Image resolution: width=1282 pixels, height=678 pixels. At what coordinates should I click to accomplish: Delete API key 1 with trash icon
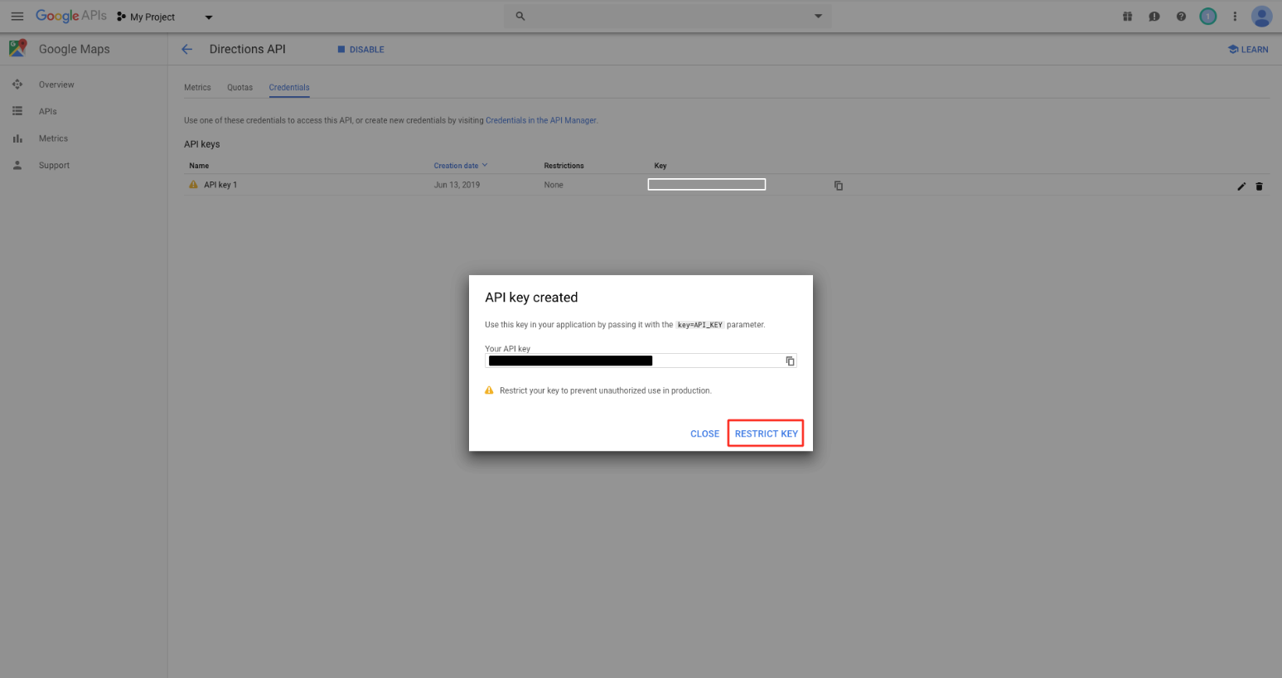(x=1259, y=186)
